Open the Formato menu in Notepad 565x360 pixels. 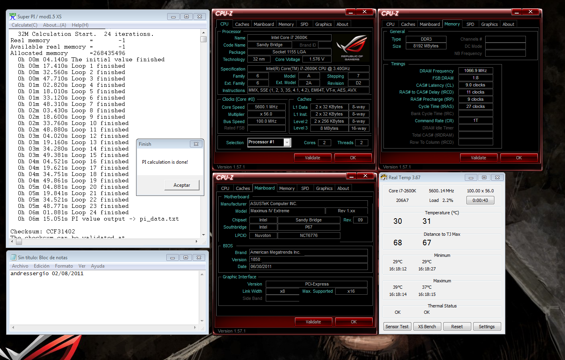coord(64,266)
